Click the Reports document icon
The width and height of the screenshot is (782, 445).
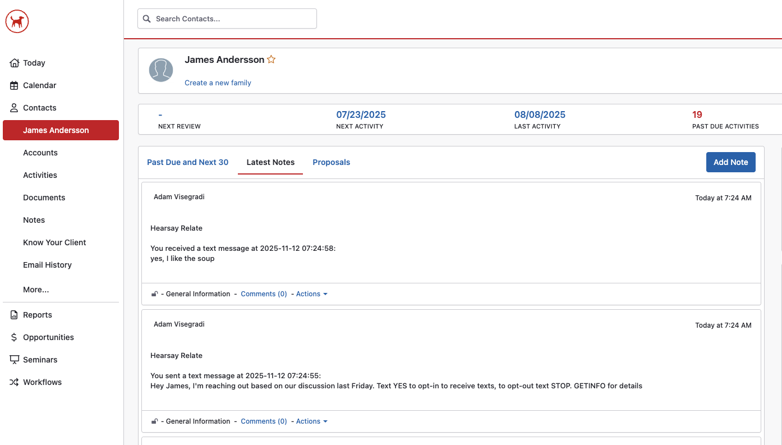pos(14,315)
